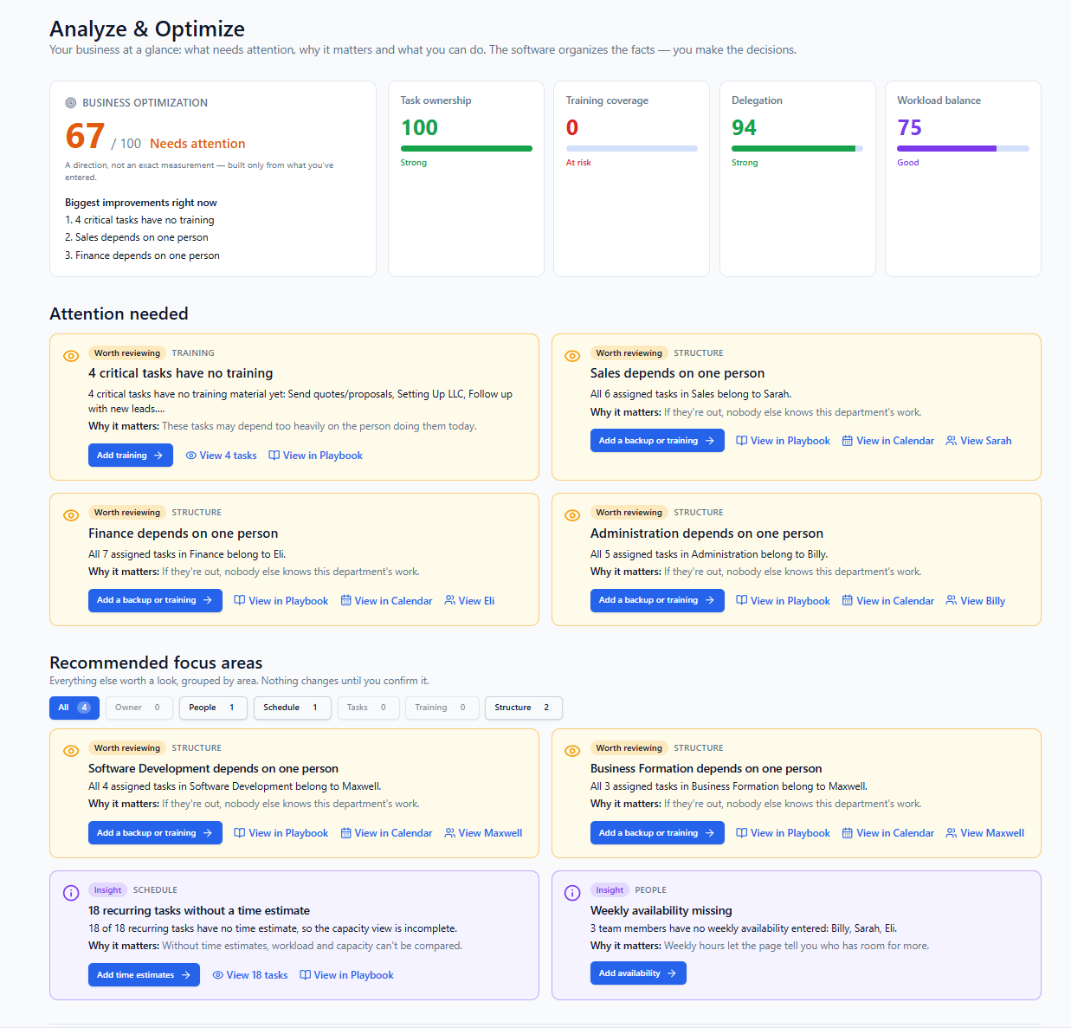Click the 'Insight' badge on People card

[610, 890]
